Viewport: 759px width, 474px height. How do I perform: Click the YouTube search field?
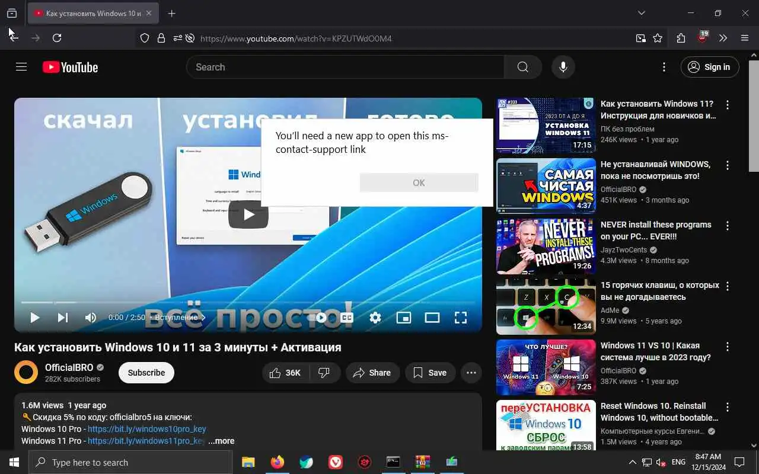[345, 67]
